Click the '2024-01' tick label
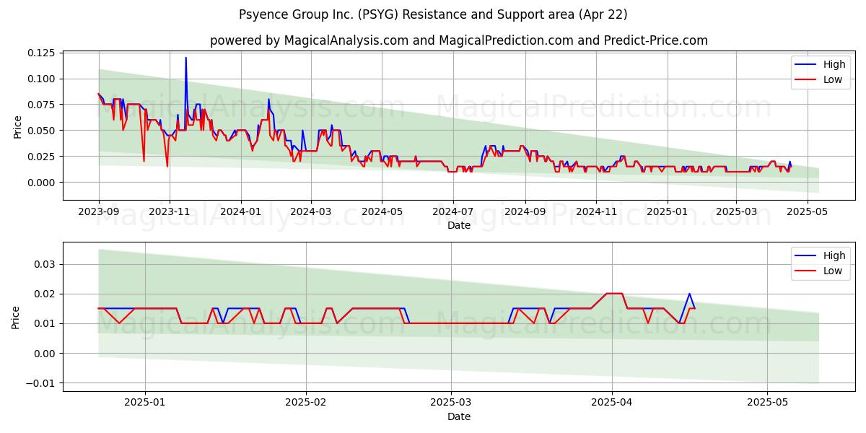866x433 pixels. point(240,211)
